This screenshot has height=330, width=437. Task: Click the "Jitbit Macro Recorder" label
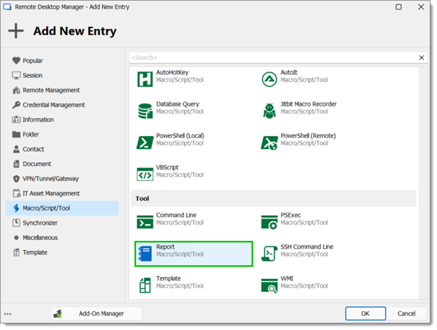[x=308, y=104]
